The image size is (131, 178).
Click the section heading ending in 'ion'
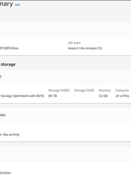(x=3, y=115)
